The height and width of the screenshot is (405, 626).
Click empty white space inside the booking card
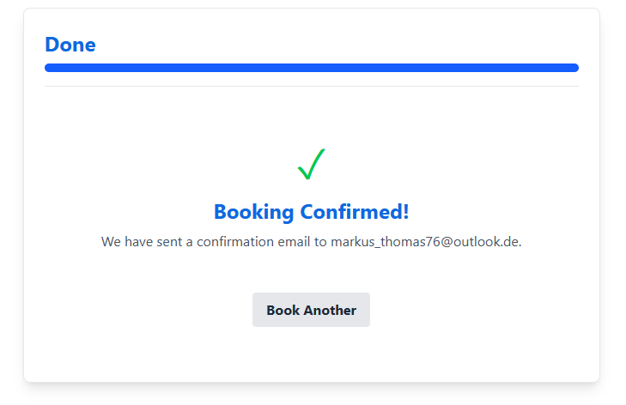tap(129, 326)
